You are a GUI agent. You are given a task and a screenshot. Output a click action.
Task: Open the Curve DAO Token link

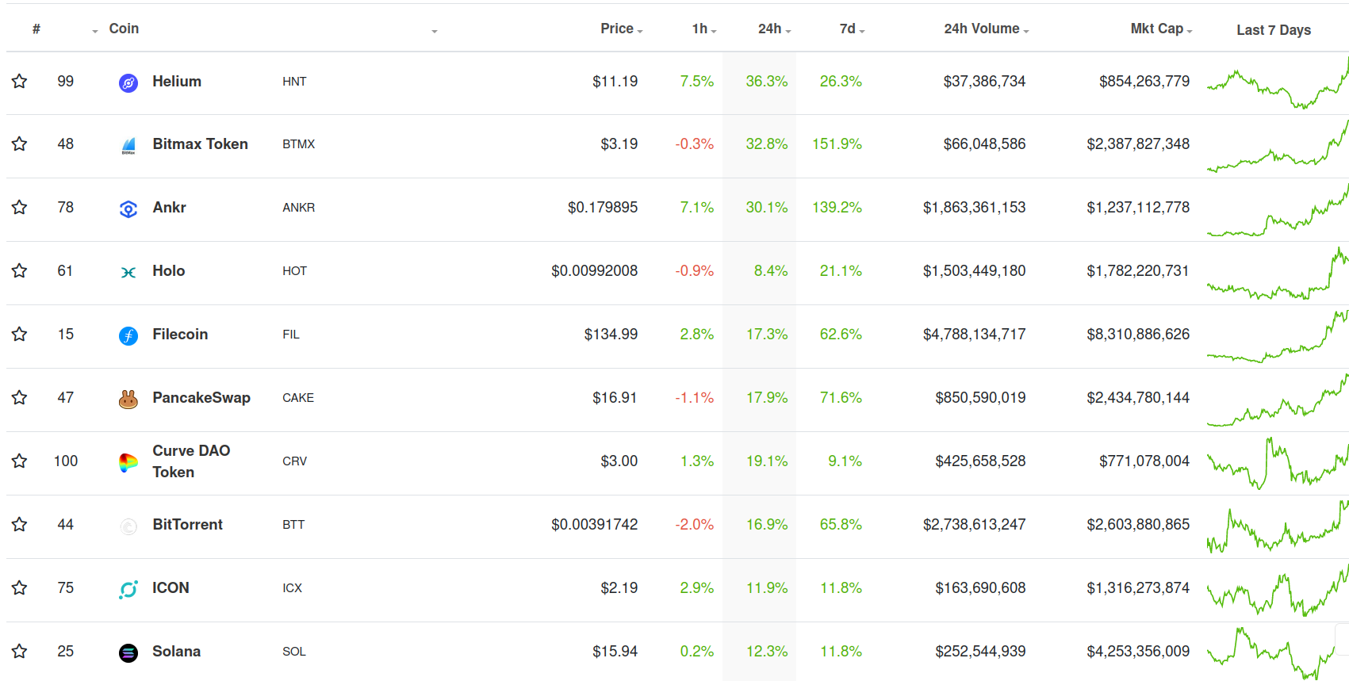point(191,461)
